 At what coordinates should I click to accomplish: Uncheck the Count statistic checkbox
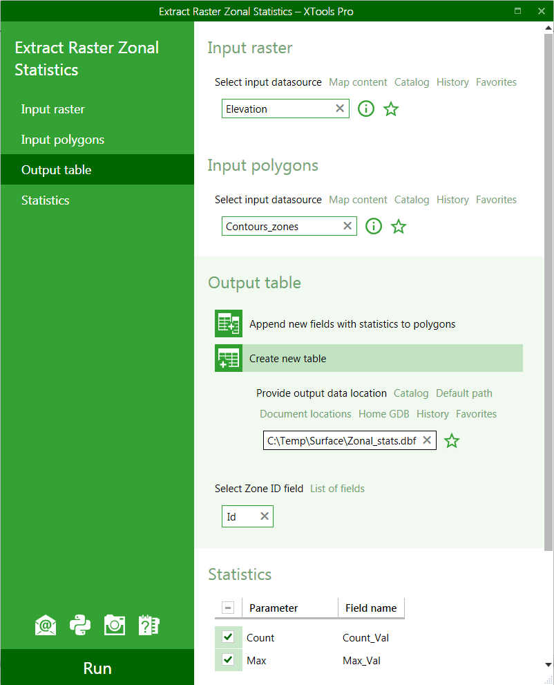[x=228, y=637]
